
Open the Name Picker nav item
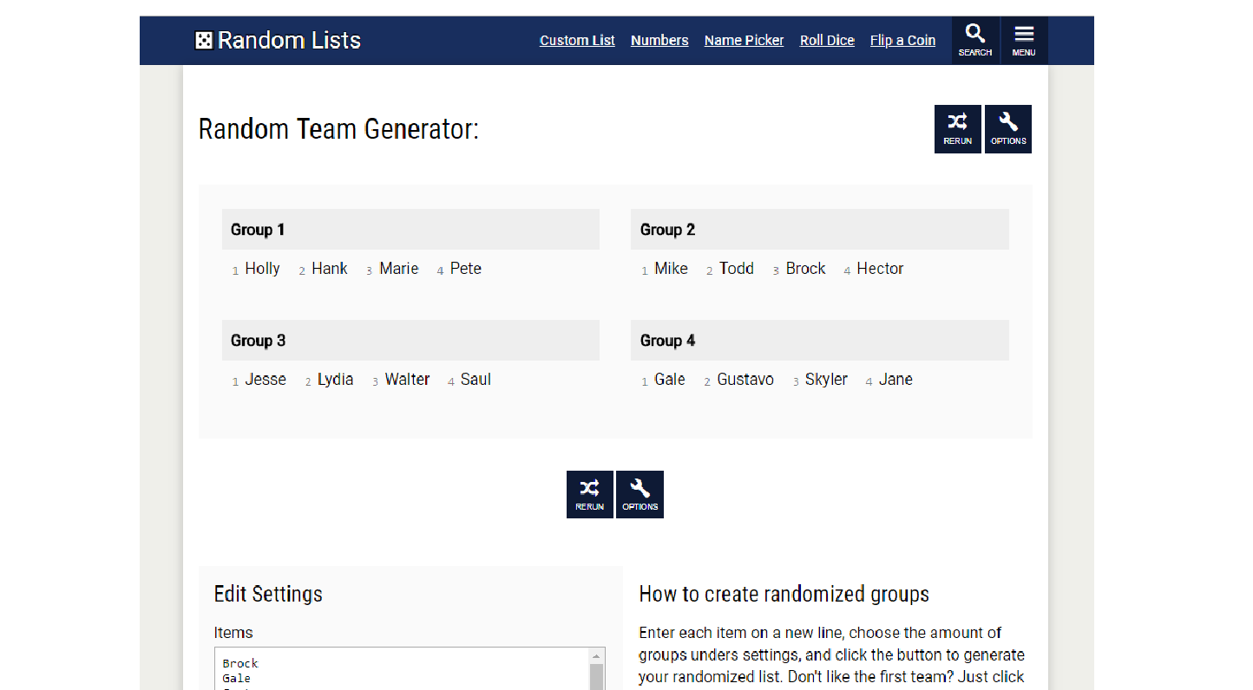tap(744, 40)
